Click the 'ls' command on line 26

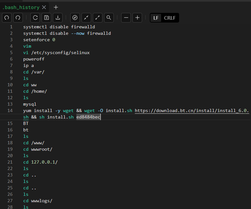[x=26, y=195]
